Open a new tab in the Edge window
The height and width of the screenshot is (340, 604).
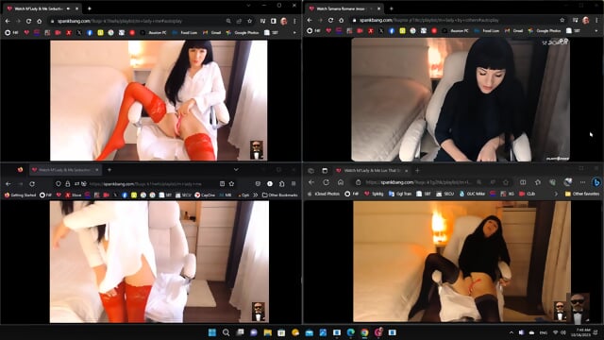pyautogui.click(x=417, y=170)
